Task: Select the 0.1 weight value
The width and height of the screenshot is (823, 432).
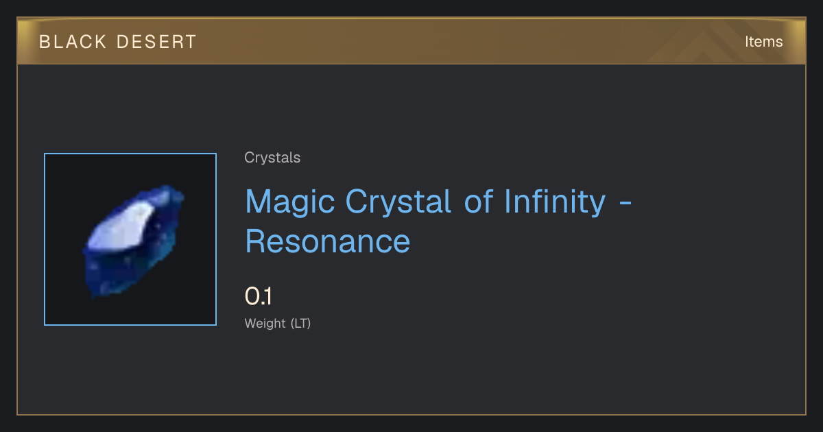Action: click(259, 296)
